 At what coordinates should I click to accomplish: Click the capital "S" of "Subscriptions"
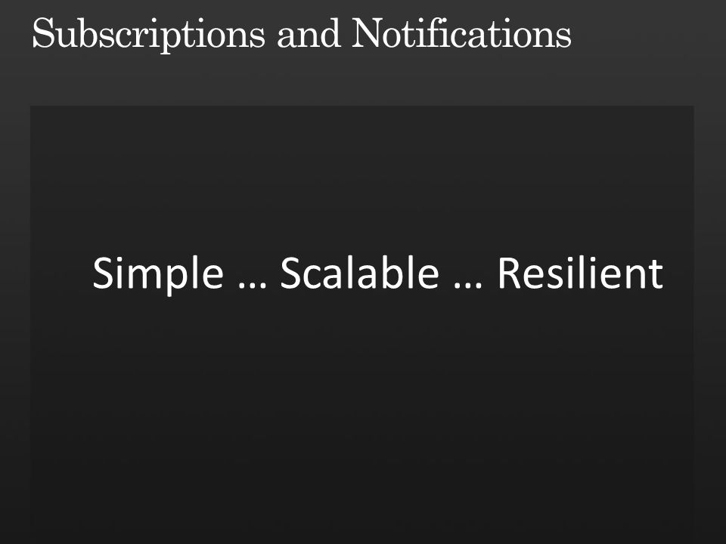43,32
